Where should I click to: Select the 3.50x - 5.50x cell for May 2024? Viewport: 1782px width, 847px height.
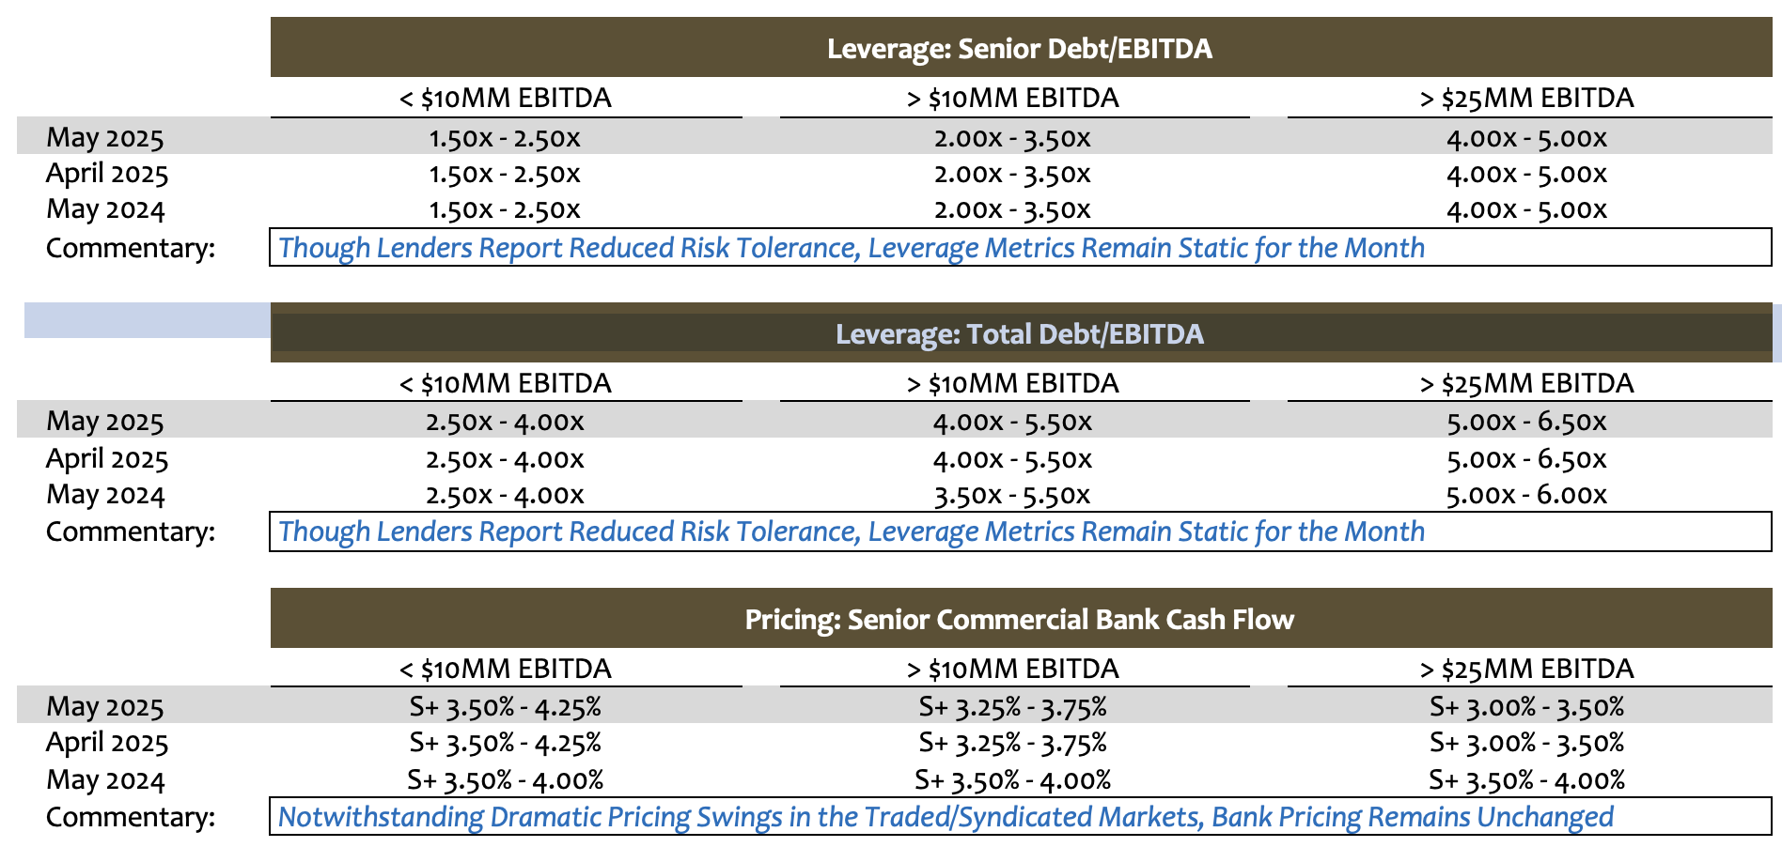point(1012,495)
